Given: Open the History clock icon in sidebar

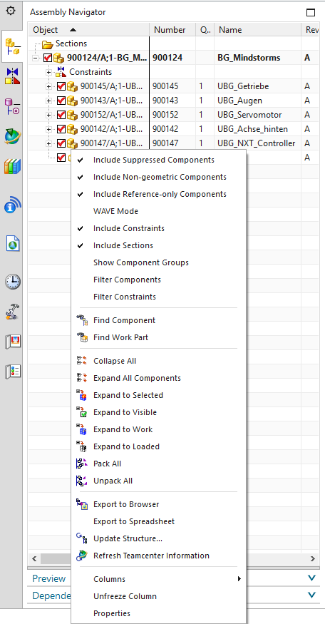Looking at the screenshot, I should click(13, 282).
